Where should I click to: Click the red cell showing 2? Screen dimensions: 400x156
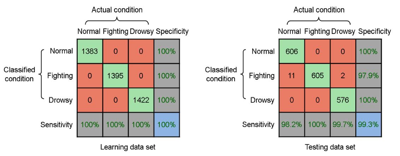[x=343, y=76]
